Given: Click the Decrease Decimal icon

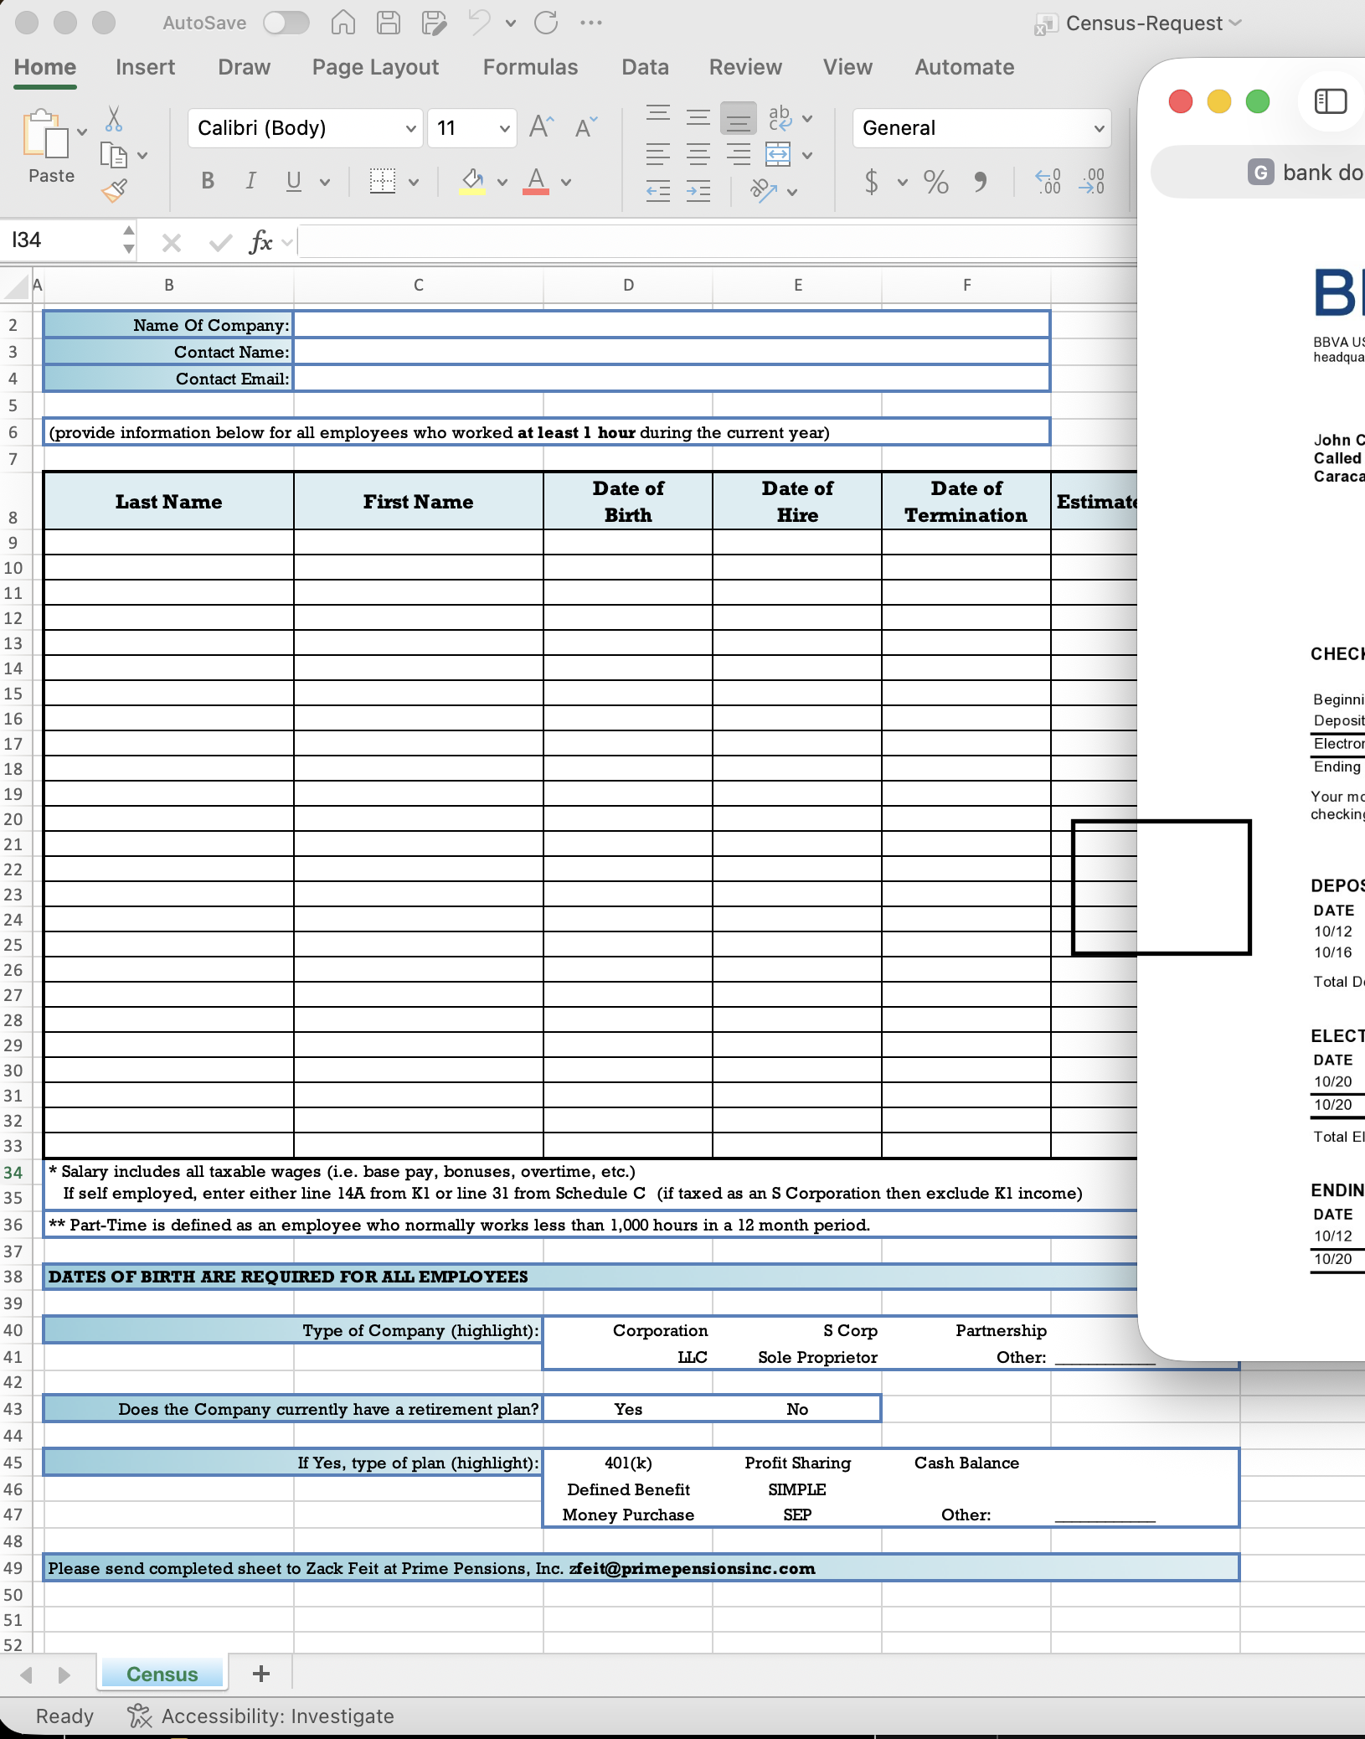Looking at the screenshot, I should coord(1091,181).
